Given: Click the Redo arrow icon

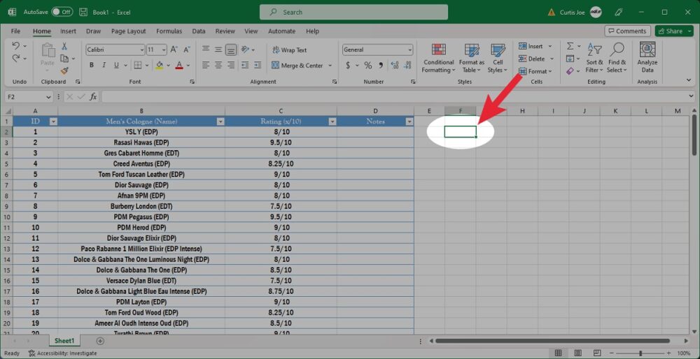Looking at the screenshot, I should tap(15, 58).
